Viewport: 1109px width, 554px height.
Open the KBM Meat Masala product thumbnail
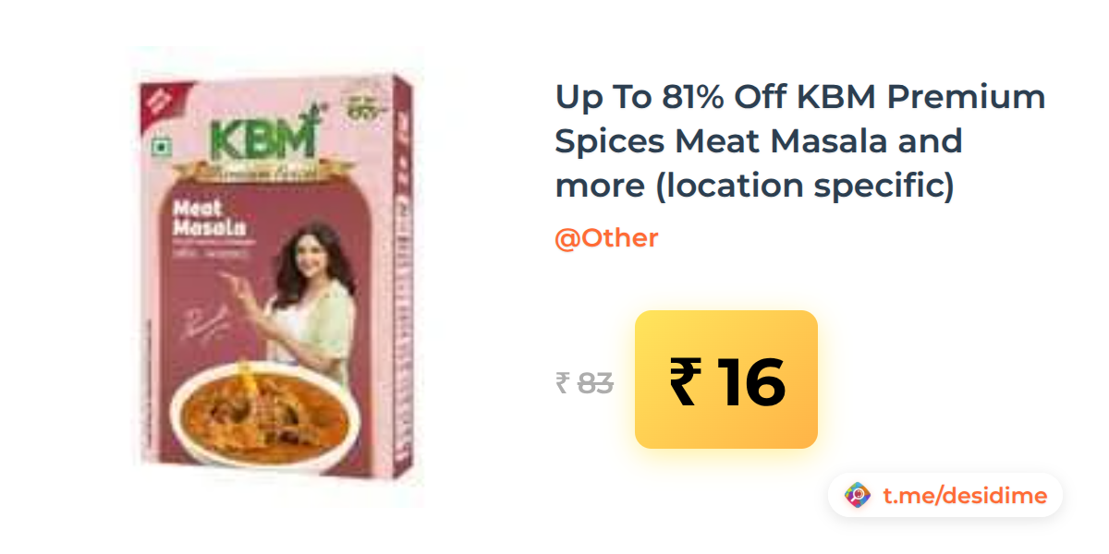(x=277, y=279)
